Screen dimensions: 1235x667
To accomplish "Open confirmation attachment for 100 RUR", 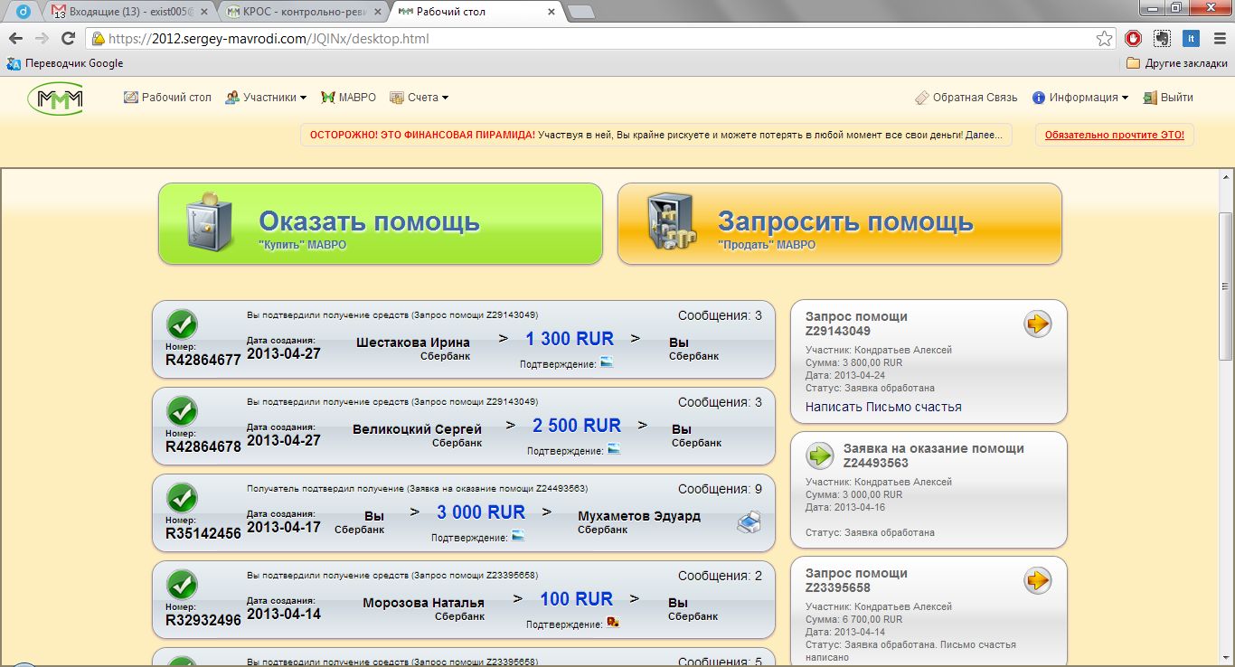I will [612, 624].
